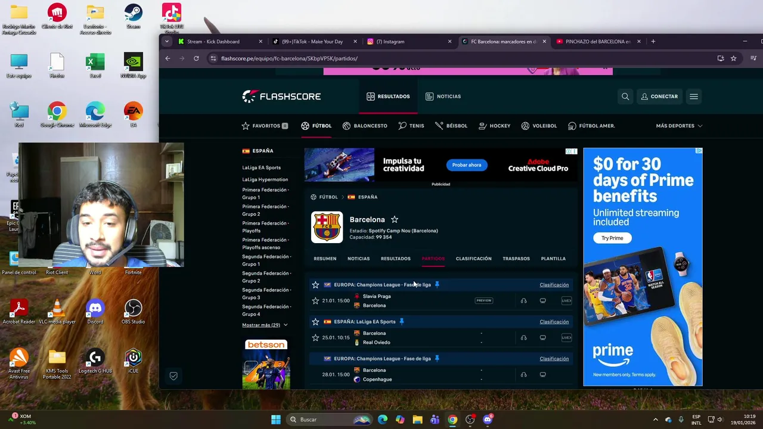Open Clasificación link for LaLiga EA Sports

(x=554, y=322)
